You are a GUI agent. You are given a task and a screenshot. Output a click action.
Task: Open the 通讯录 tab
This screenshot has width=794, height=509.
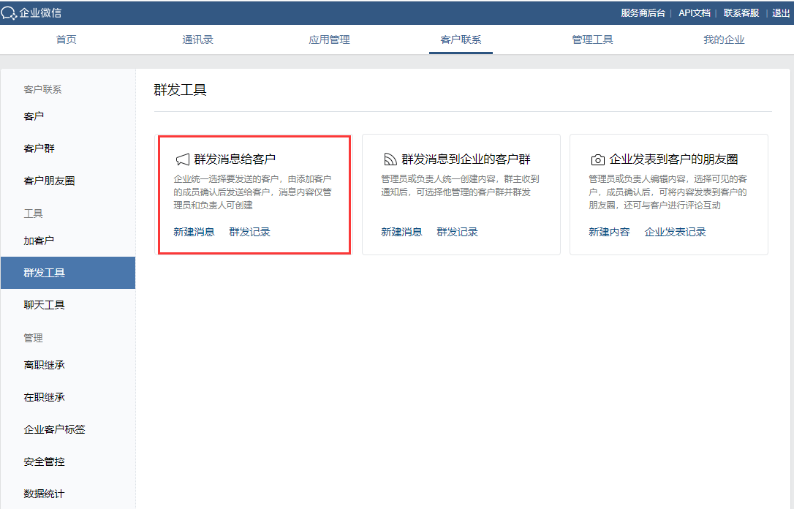(197, 39)
